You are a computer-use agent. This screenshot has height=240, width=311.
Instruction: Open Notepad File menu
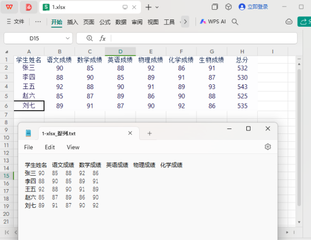point(28,147)
